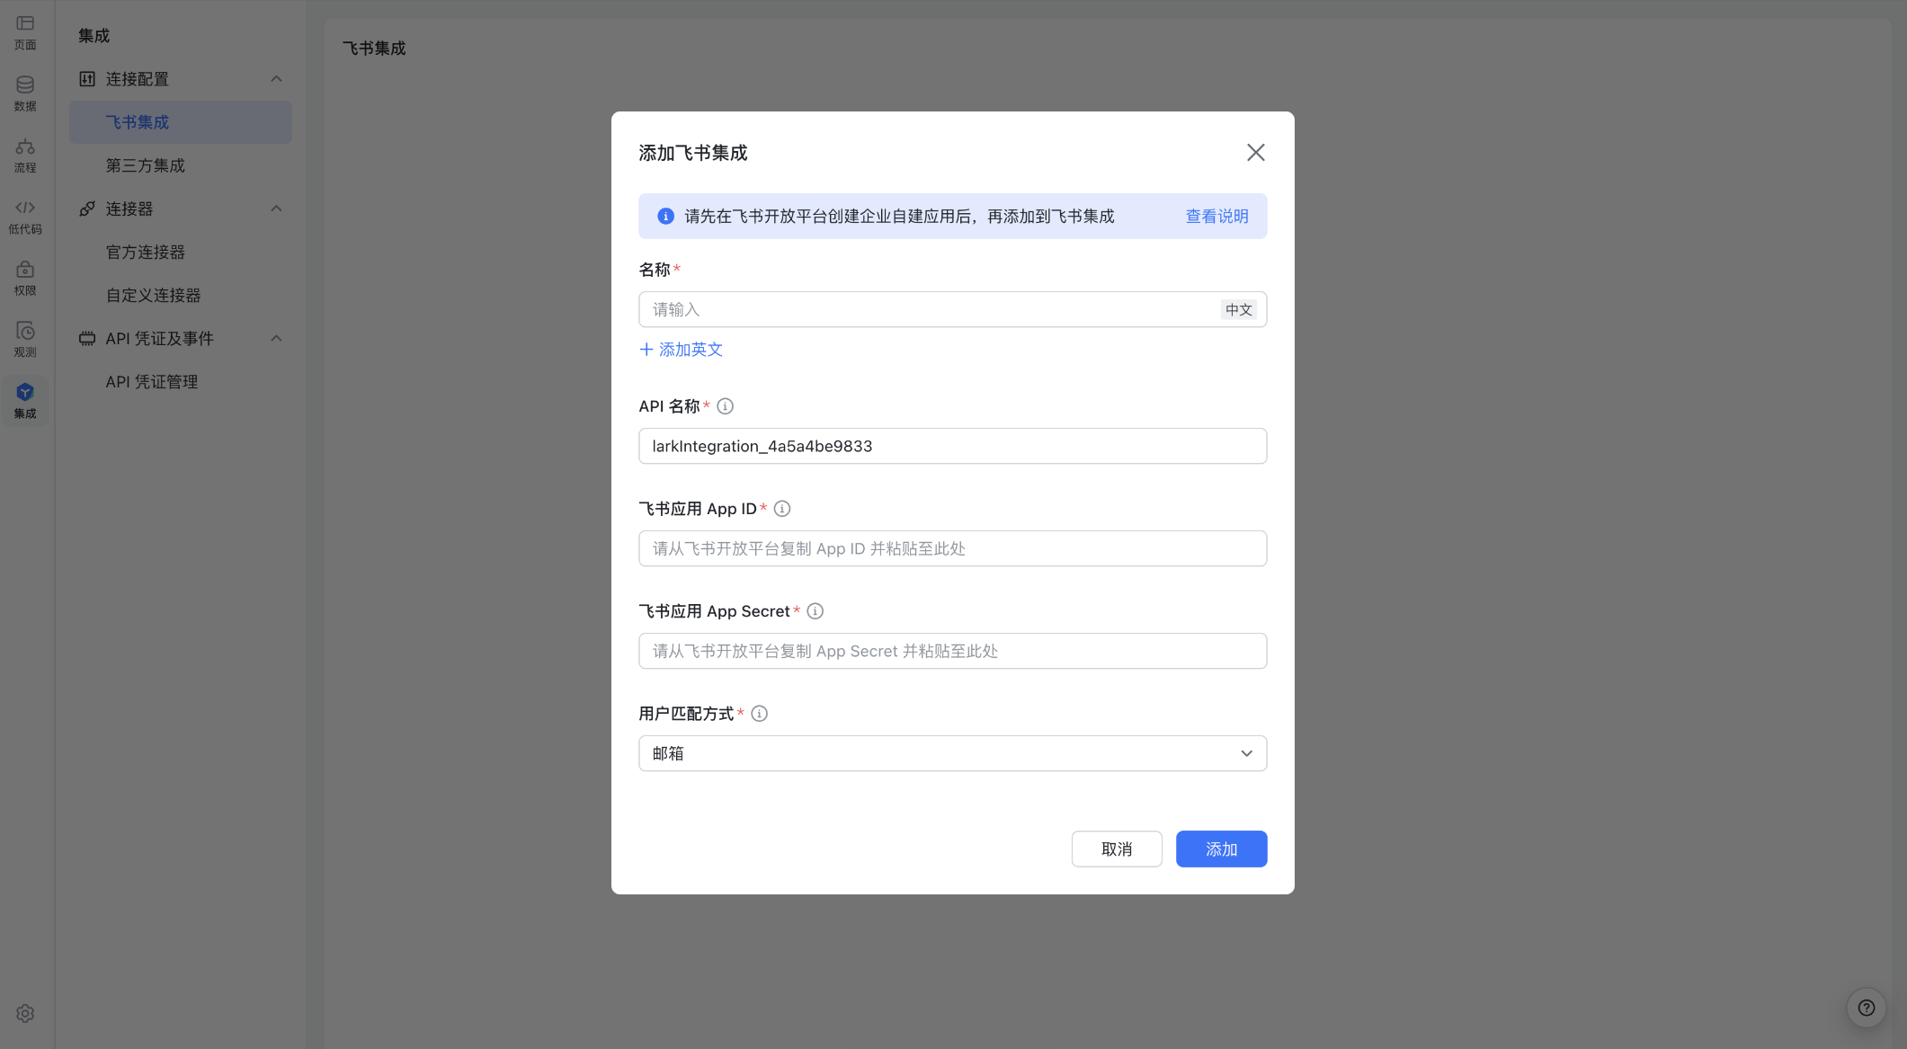Click the 连接器 plug icon
Image resolution: width=1907 pixels, height=1049 pixels.
click(87, 209)
